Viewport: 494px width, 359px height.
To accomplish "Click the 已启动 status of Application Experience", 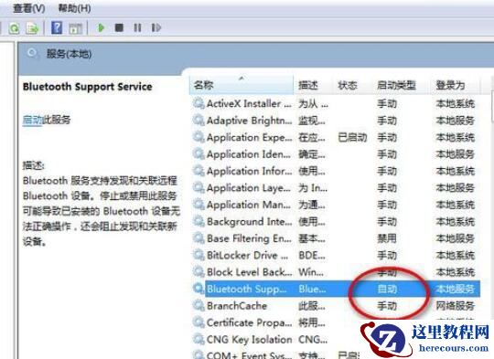I will click(x=352, y=138).
